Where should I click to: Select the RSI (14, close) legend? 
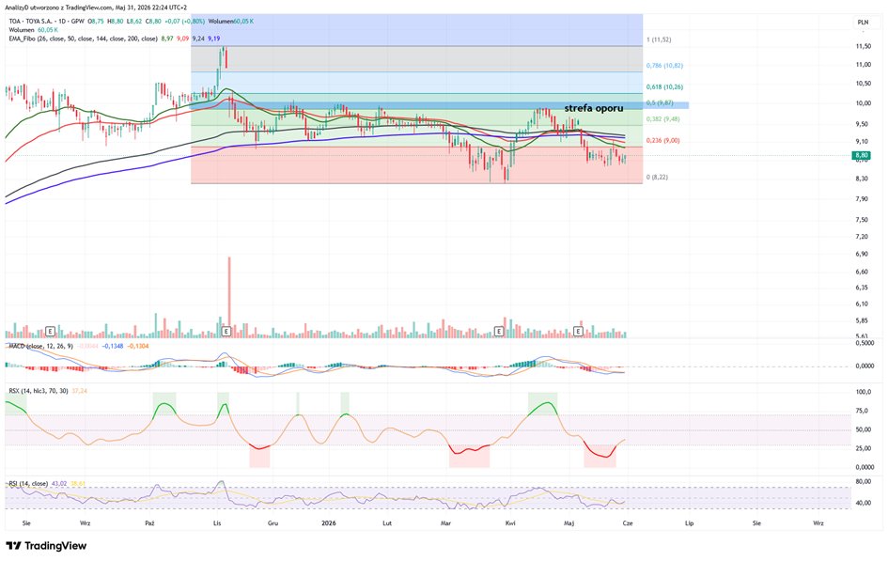[x=28, y=483]
